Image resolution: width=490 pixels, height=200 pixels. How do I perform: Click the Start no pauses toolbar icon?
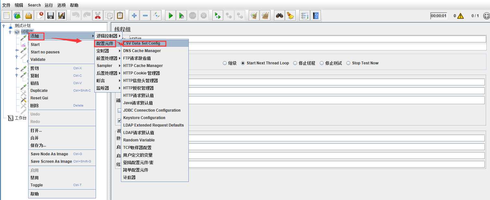pos(182,15)
